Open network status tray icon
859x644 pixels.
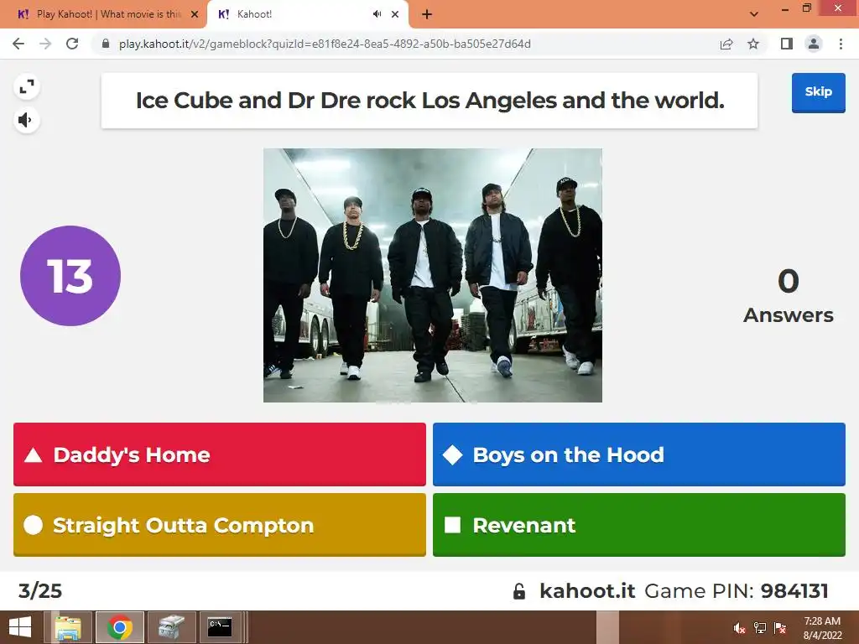click(760, 628)
